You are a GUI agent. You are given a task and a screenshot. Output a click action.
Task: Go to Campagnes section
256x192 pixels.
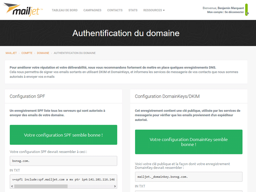tap(92, 10)
